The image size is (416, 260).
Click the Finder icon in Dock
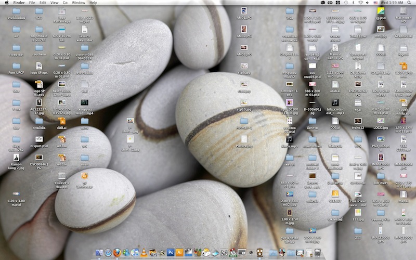(x=99, y=253)
